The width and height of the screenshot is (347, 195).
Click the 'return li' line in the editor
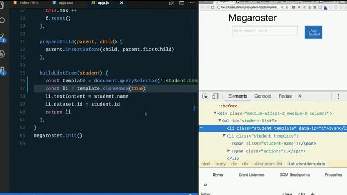coord(58,112)
